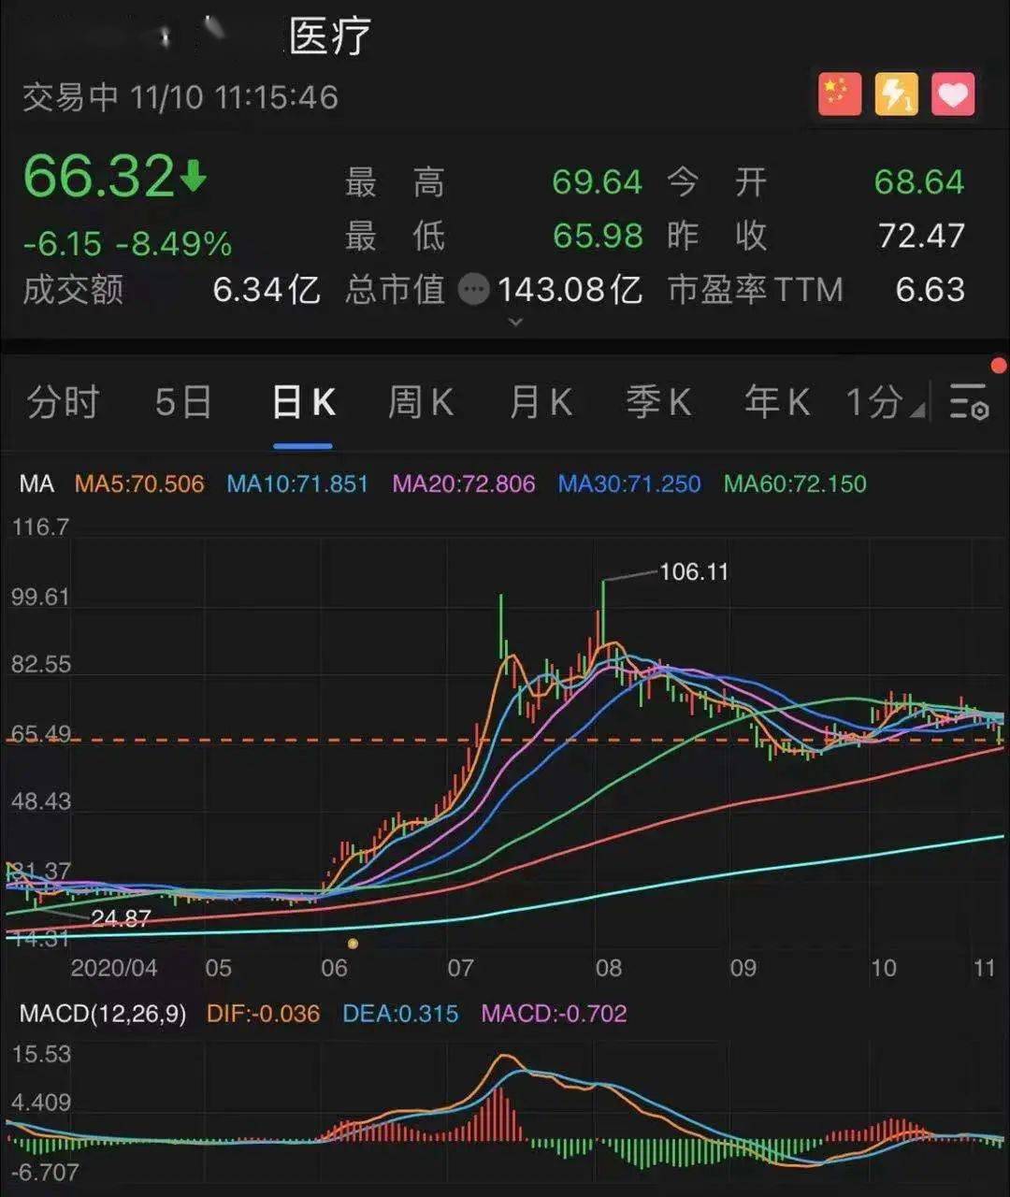The width and height of the screenshot is (1010, 1197).
Task: Tap the 今开 value 68.64
Action: pos(919,181)
